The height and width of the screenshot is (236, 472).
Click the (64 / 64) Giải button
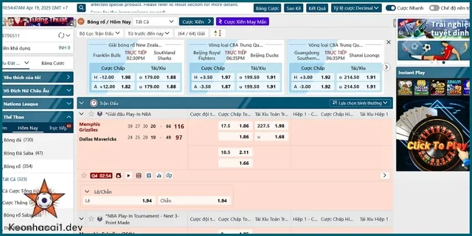191,34
